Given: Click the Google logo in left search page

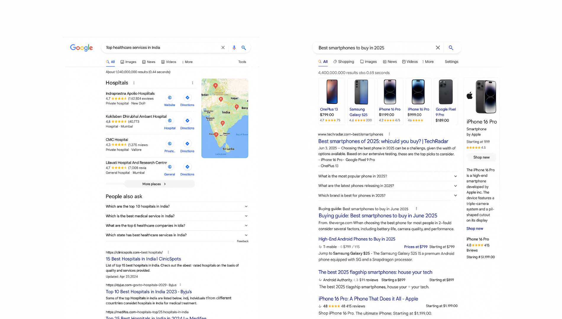Looking at the screenshot, I should (81, 48).
